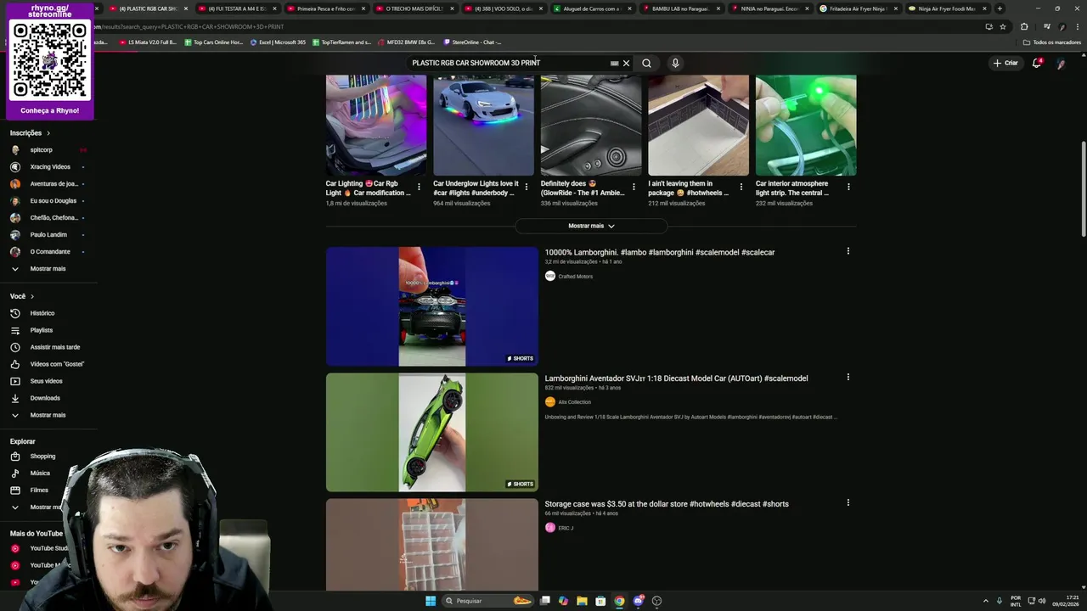Expand Mostrar mais under Você
Viewport: 1087px width, 611px height.
click(48, 415)
